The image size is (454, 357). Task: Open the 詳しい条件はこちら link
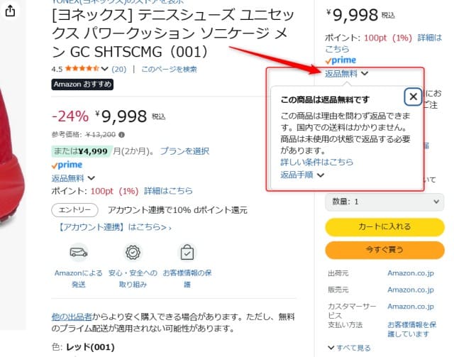(316, 163)
